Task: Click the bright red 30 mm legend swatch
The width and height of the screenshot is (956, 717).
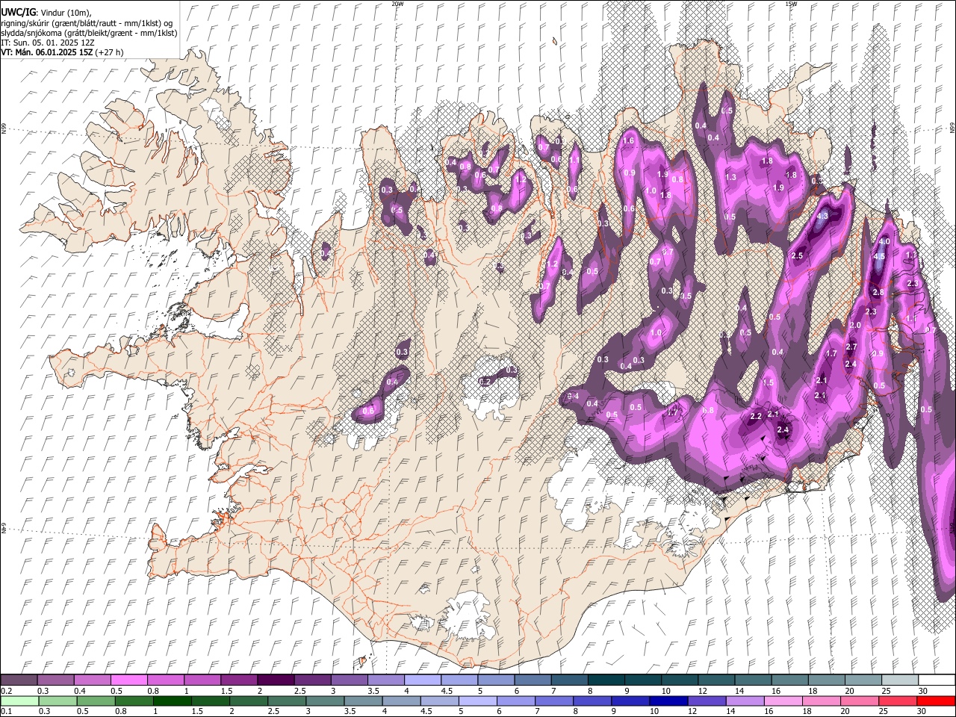Action: 935,701
